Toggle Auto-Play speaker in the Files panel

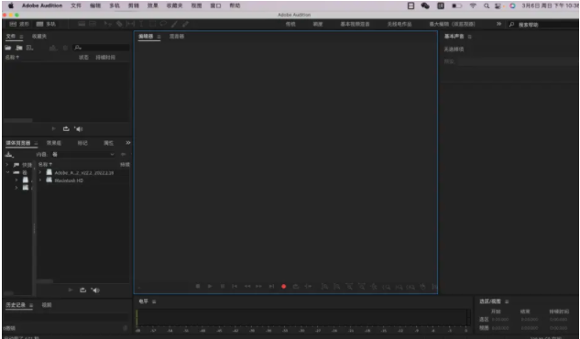coord(79,128)
